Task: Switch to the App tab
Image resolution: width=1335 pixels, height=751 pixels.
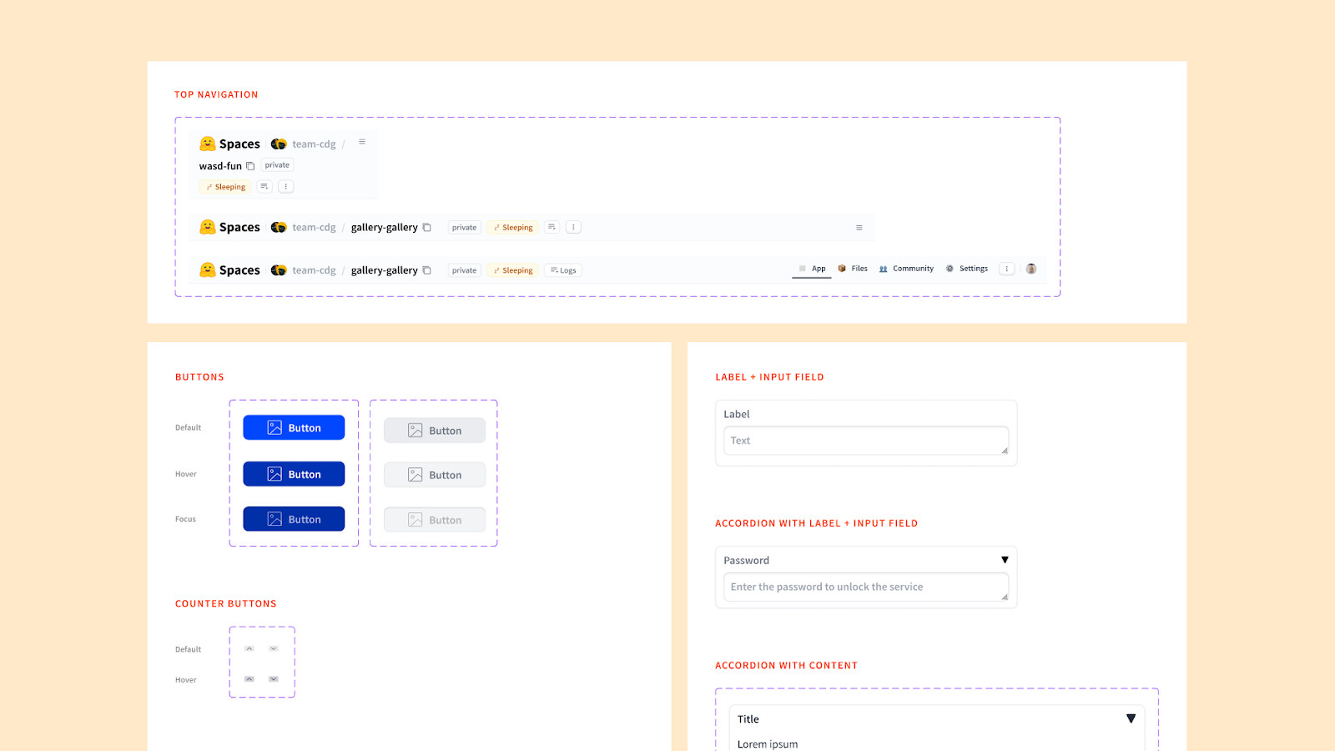Action: (814, 268)
